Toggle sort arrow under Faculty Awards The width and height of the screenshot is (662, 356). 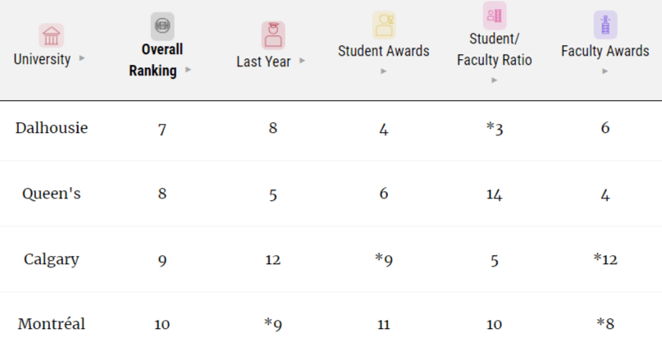[x=605, y=71]
